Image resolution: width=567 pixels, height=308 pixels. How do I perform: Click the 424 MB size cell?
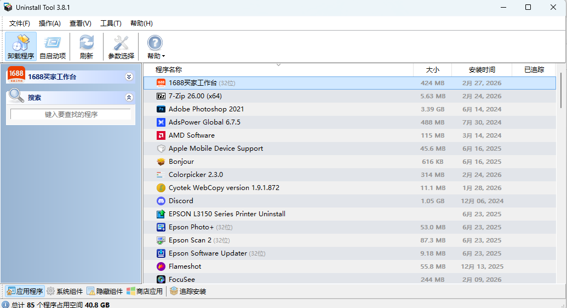pos(432,83)
